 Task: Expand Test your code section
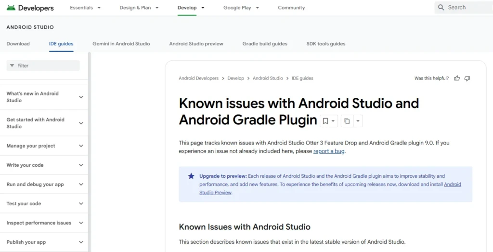coord(45,203)
